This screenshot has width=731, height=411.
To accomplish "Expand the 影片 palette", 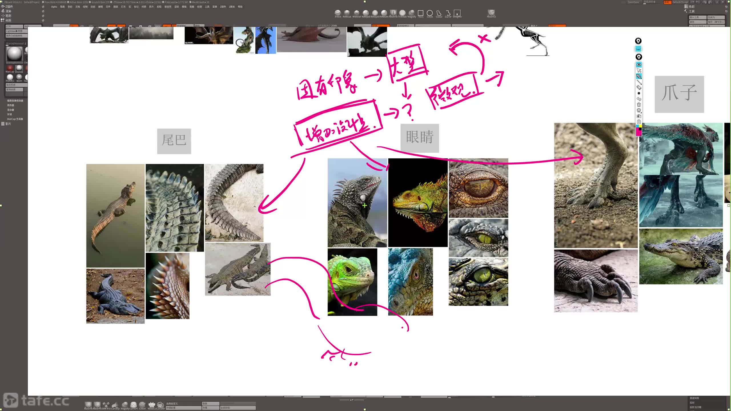I will coord(8,124).
